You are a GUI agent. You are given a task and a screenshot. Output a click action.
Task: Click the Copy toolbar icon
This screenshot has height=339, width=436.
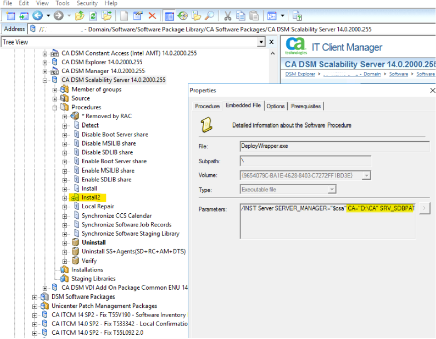pyautogui.click(x=241, y=16)
